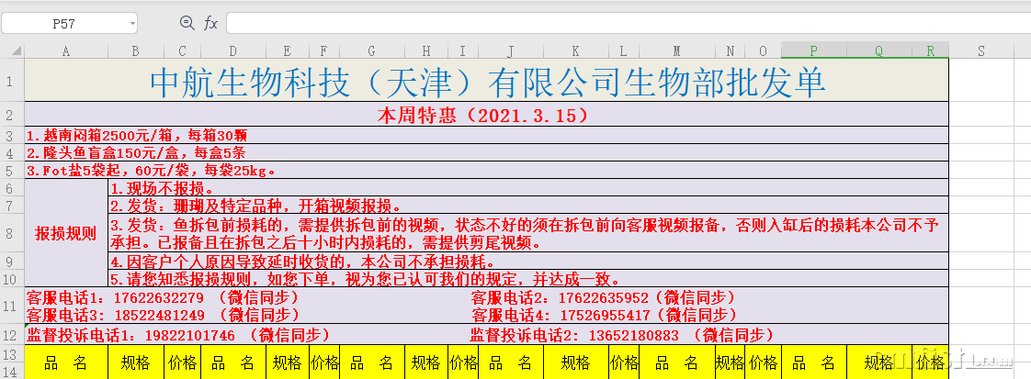The width and height of the screenshot is (1031, 379).
Task: Click the 品 名 header in column A
Action: [66, 362]
